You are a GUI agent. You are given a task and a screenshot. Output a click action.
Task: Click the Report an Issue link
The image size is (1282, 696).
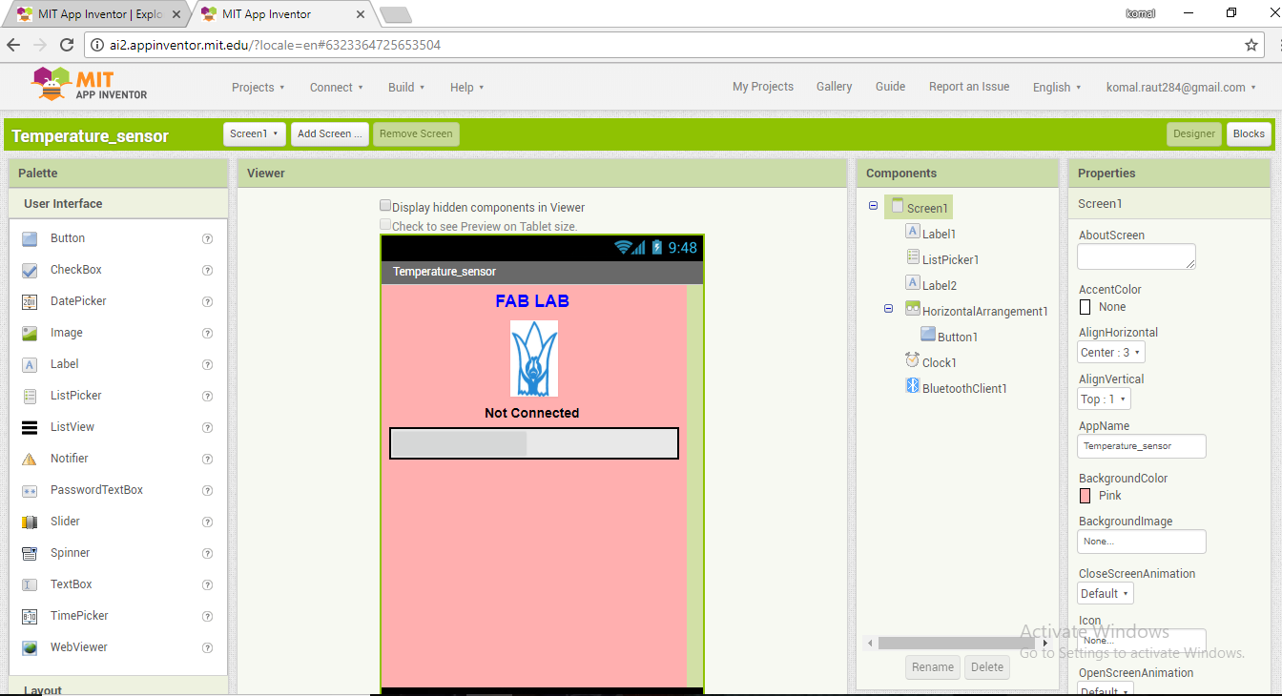pos(969,87)
